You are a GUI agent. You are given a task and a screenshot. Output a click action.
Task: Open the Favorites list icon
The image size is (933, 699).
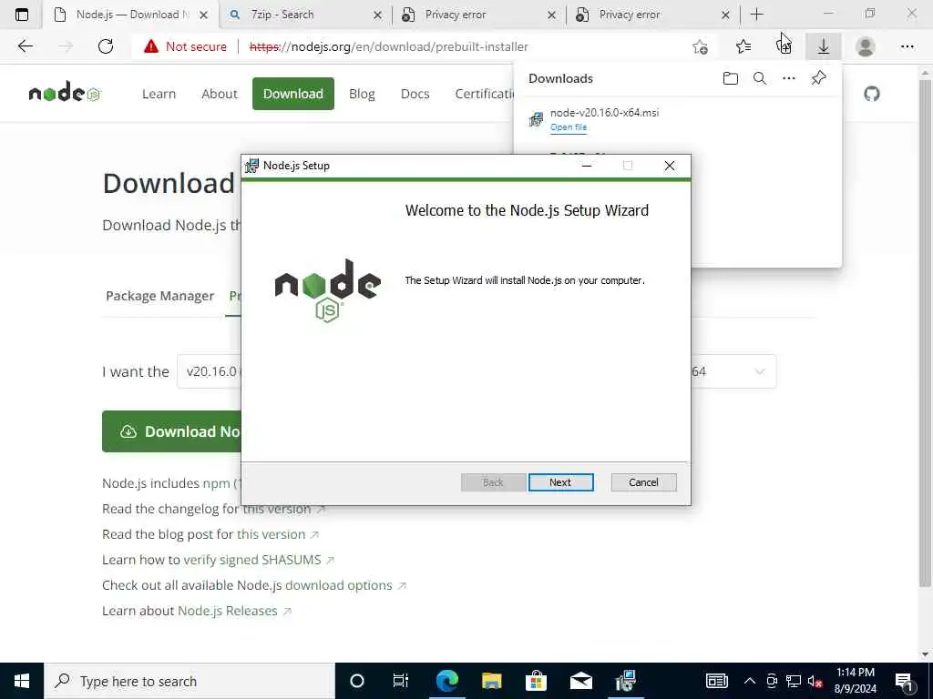point(743,46)
